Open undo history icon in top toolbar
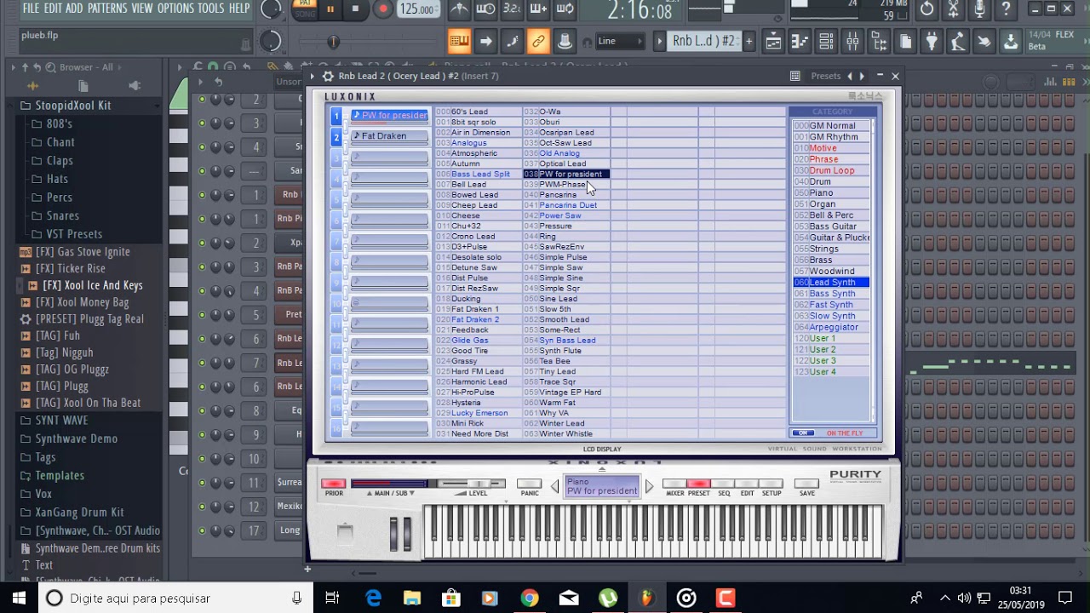Screen dimensions: 1090x613 [x=926, y=9]
